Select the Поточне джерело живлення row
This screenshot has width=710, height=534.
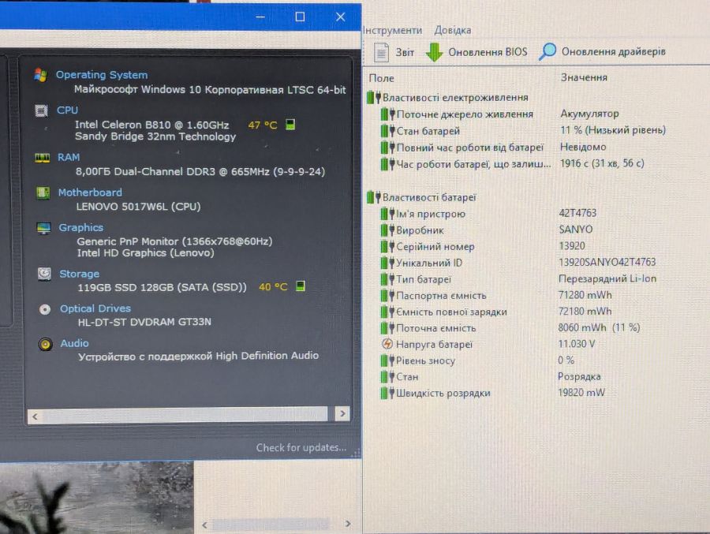click(499, 114)
